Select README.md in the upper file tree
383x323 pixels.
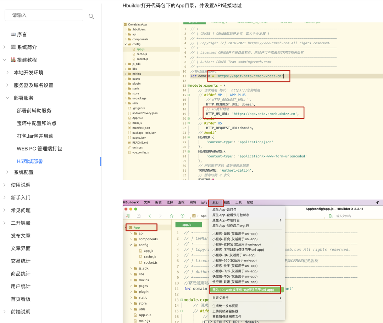point(140,143)
